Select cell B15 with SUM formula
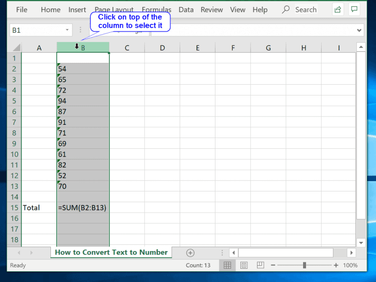Viewport: 376px width, 282px height. click(83, 208)
